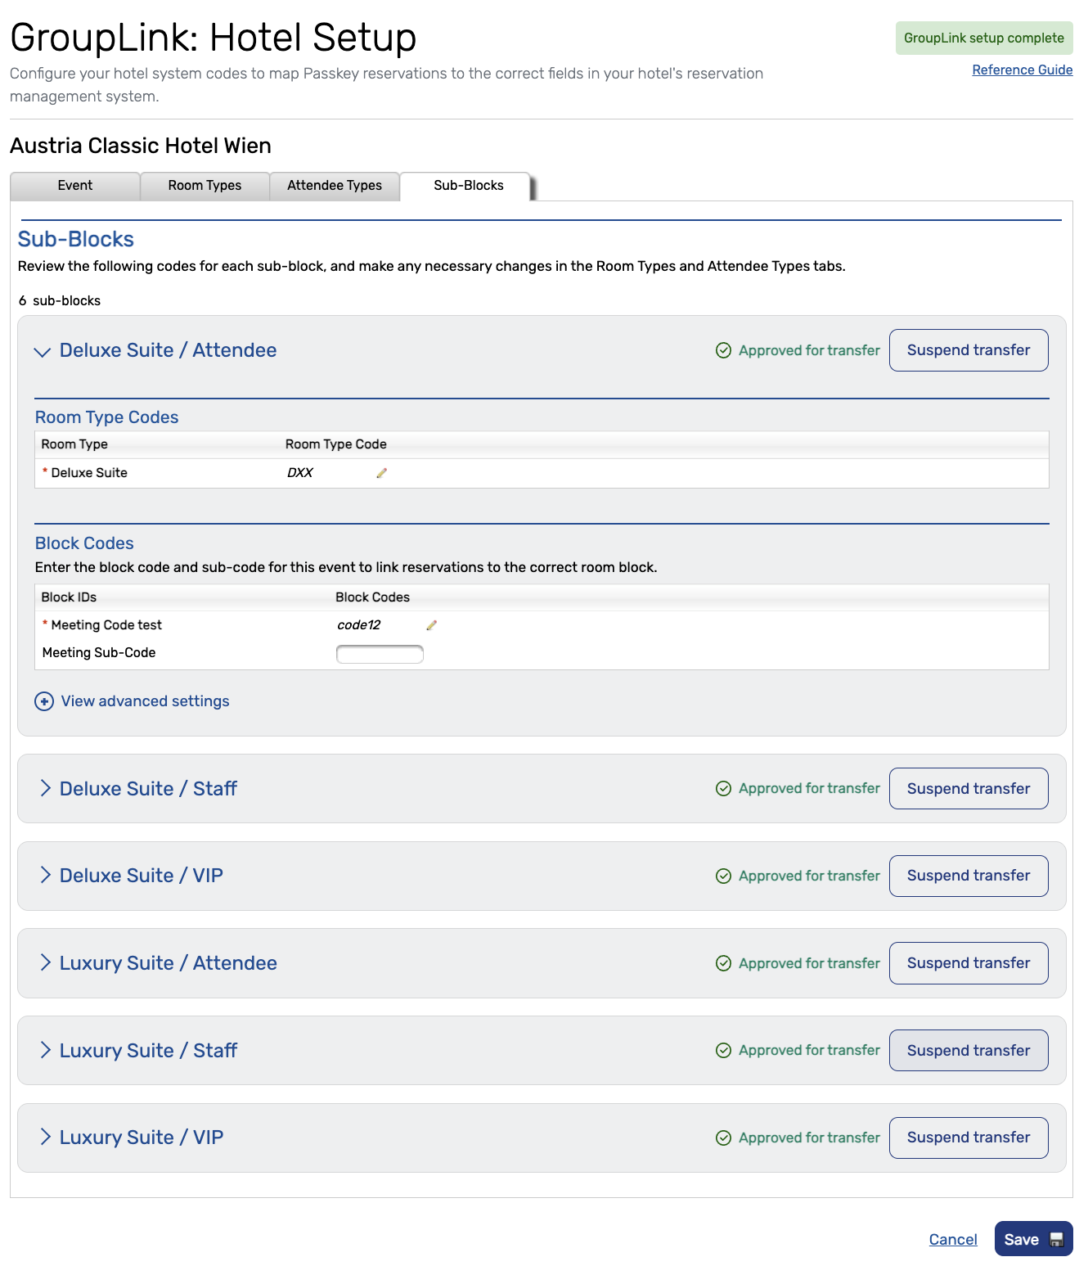The width and height of the screenshot is (1088, 1275).
Task: Click the pencil icon next to code12
Action: click(x=431, y=625)
